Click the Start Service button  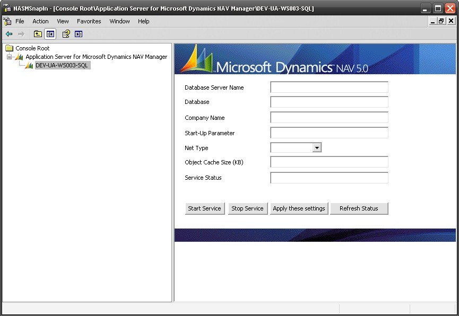coord(205,208)
